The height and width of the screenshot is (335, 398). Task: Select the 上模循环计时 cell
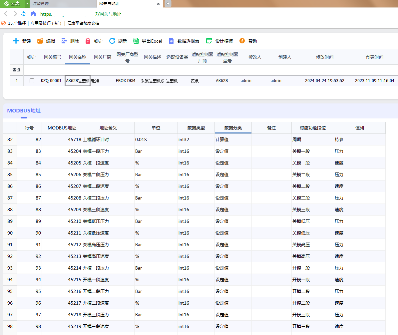click(108, 139)
